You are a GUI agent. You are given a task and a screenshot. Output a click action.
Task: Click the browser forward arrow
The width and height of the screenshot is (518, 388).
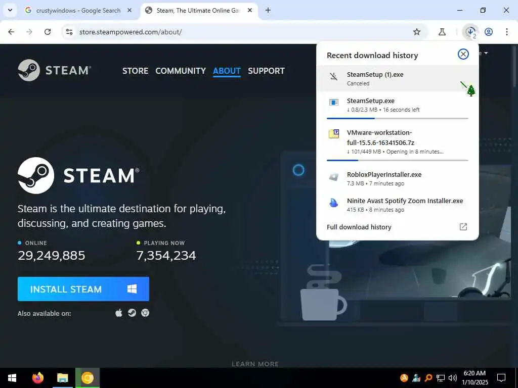pos(29,32)
